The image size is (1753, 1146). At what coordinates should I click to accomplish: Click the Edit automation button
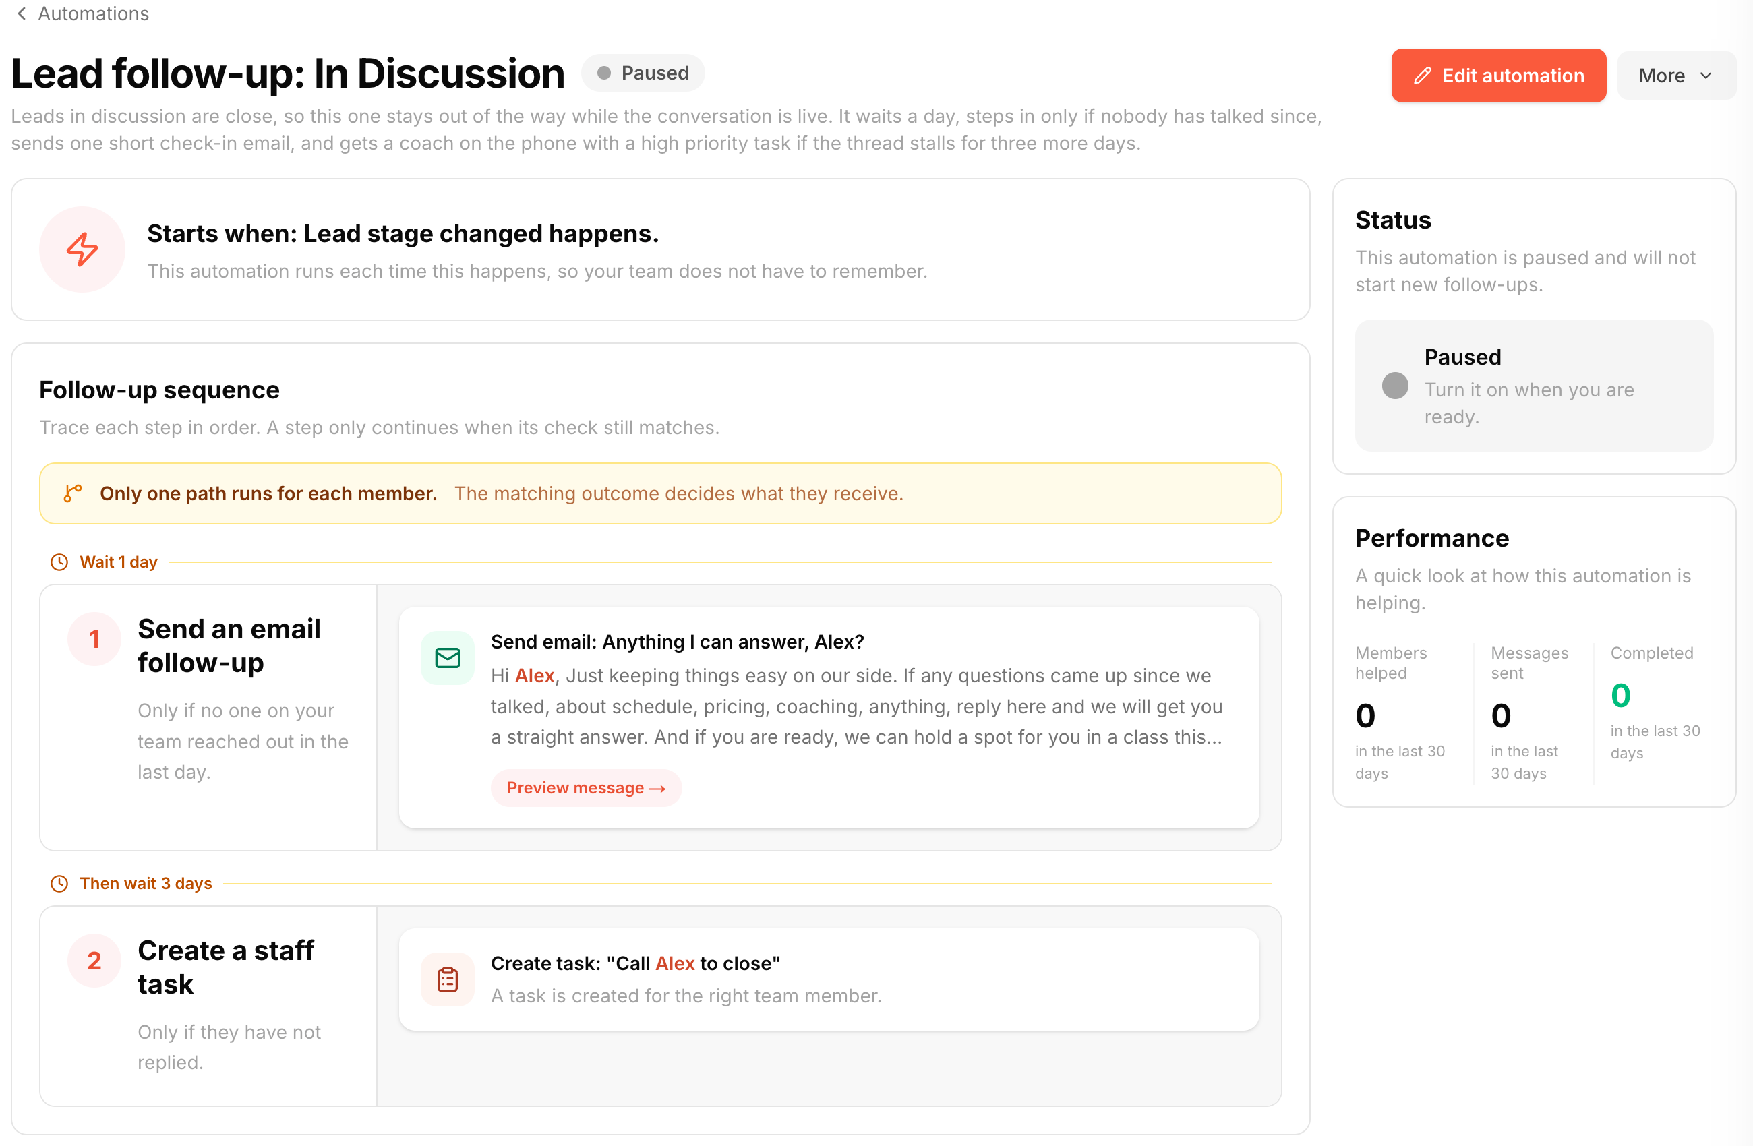click(1498, 75)
